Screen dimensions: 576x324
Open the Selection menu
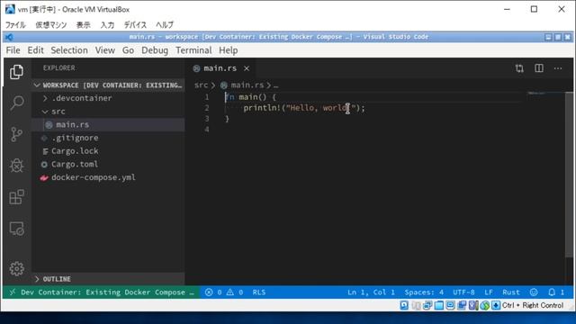tap(69, 50)
